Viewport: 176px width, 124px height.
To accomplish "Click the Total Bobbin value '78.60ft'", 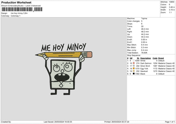I will [x=144, y=53].
